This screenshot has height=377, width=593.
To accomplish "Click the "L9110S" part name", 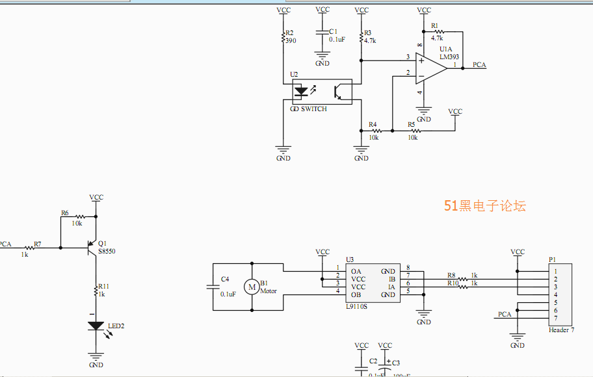I will pyautogui.click(x=356, y=306).
